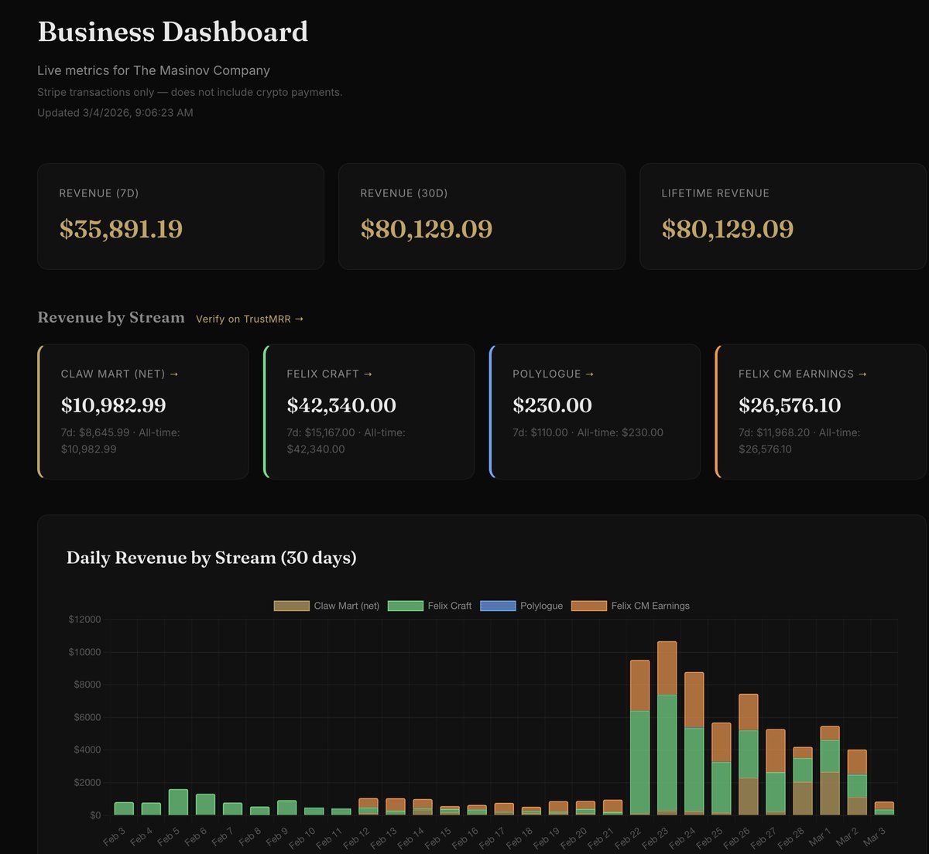Image resolution: width=929 pixels, height=854 pixels.
Task: Select the tan Claw Mart segment on Feb 26
Action: (x=748, y=796)
